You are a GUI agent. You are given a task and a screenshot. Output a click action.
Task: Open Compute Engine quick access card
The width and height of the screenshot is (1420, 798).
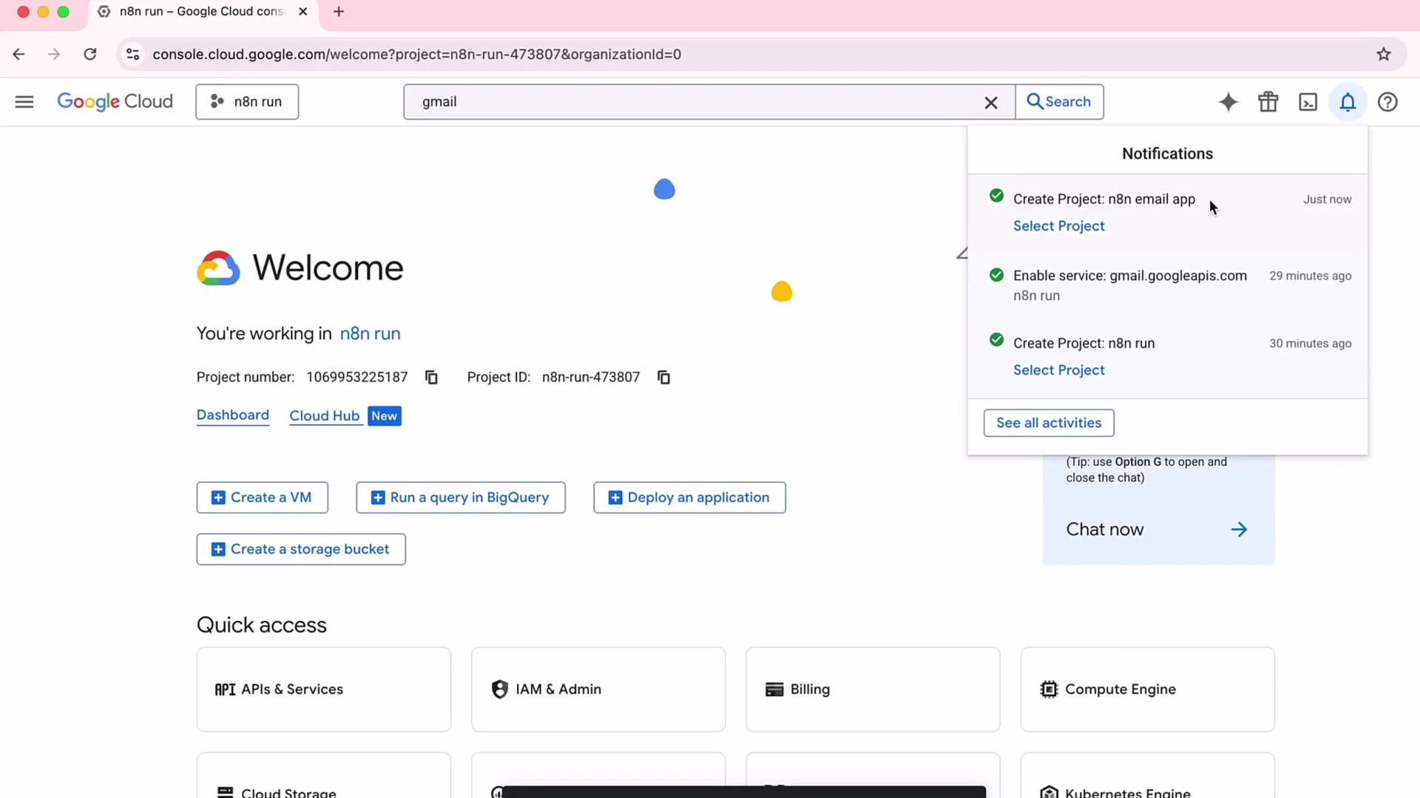tap(1147, 689)
